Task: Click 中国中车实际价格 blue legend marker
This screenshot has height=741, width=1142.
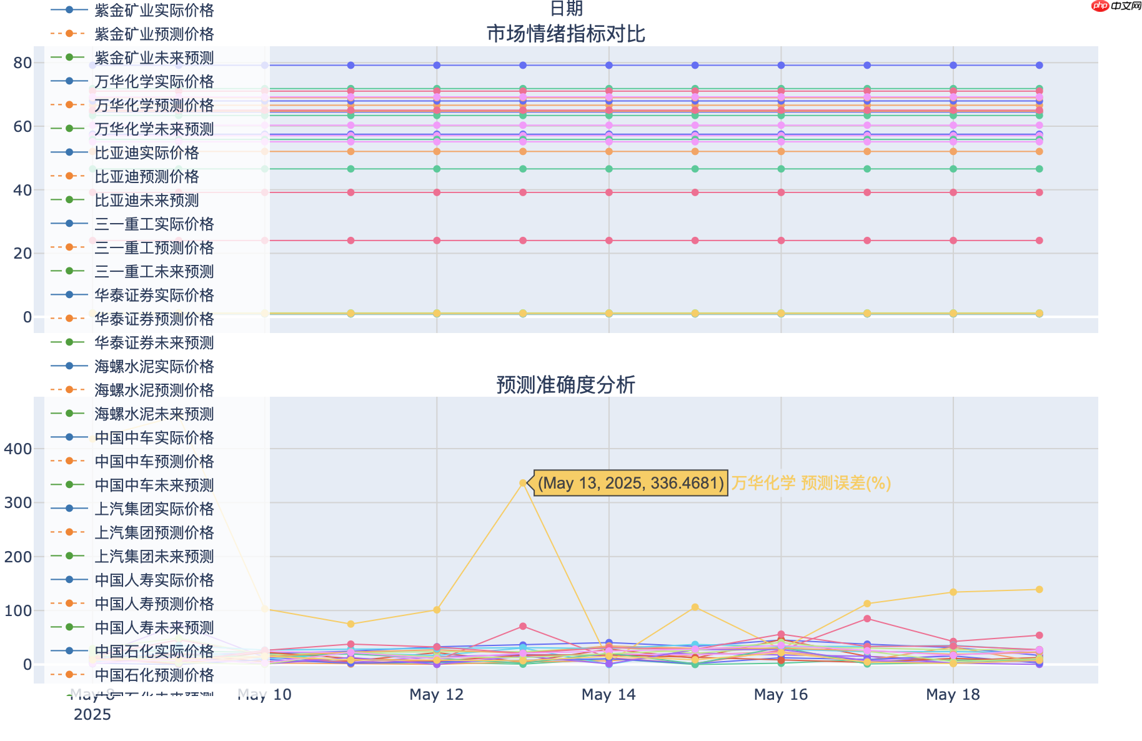Action: (x=69, y=437)
